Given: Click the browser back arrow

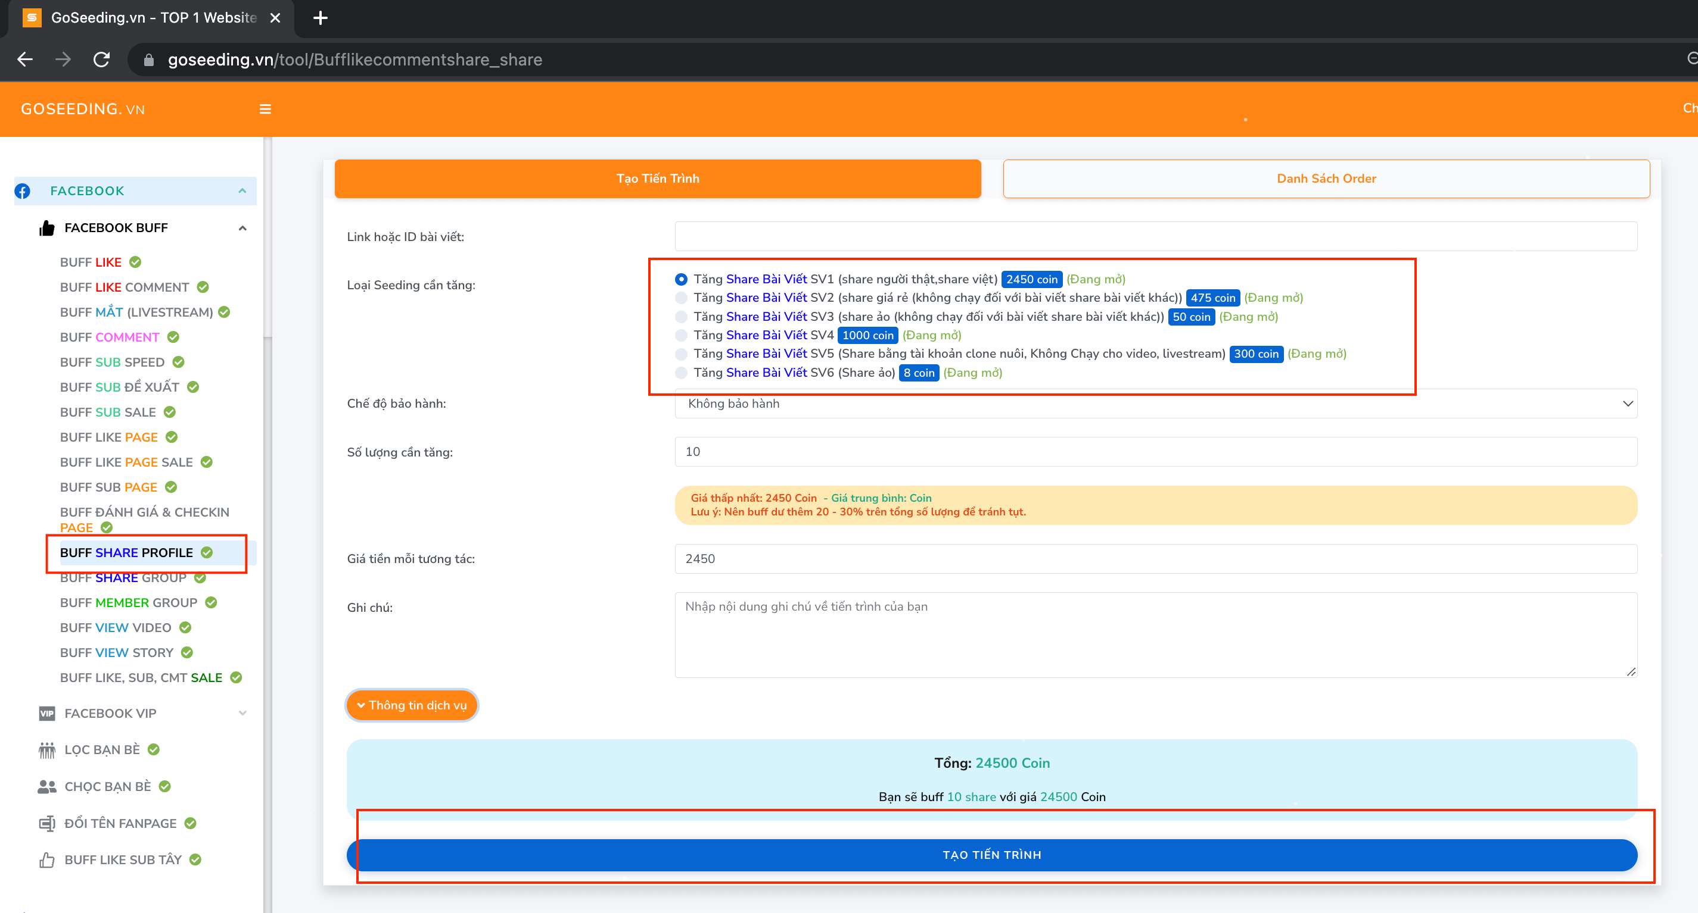Looking at the screenshot, I should [x=25, y=60].
